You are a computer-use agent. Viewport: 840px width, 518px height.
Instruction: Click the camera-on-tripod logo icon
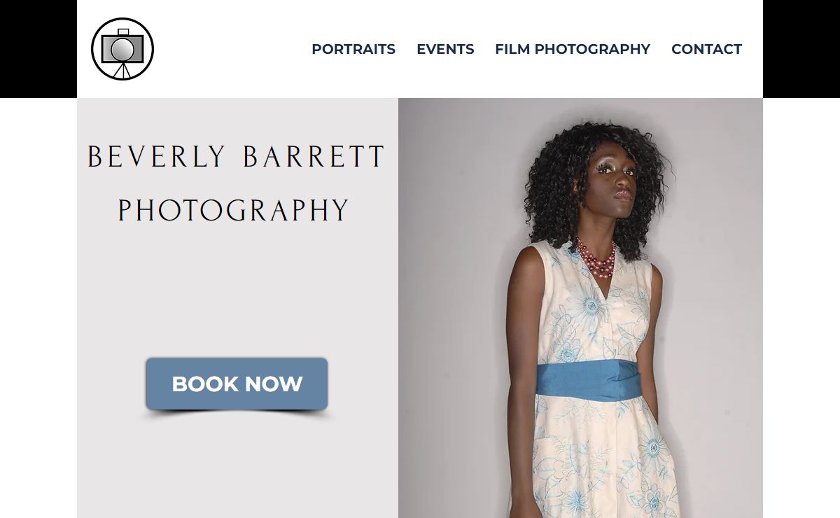tap(122, 49)
